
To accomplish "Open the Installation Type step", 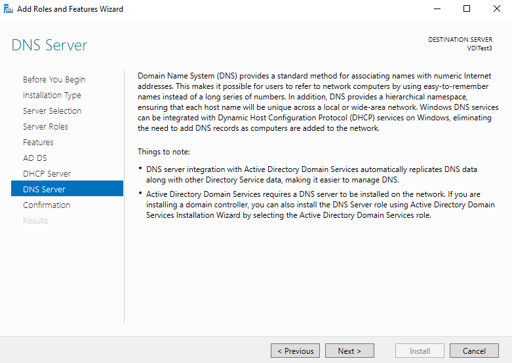I will click(x=52, y=95).
